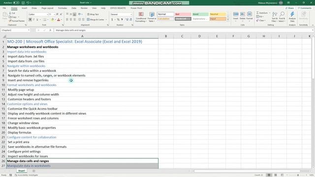
Task: Open Format as Table gallery
Action: [152, 17]
